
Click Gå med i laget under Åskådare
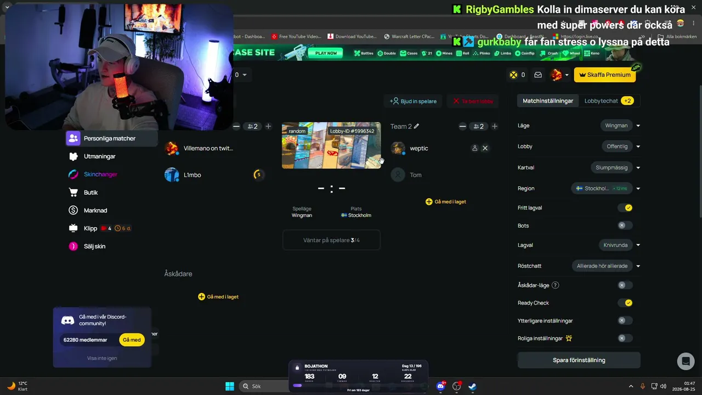tap(218, 297)
